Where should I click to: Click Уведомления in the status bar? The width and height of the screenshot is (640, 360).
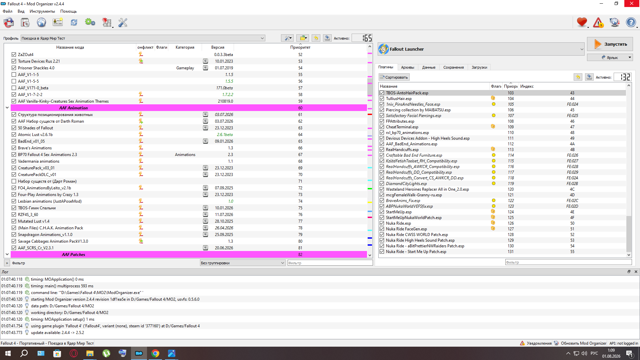click(536, 343)
